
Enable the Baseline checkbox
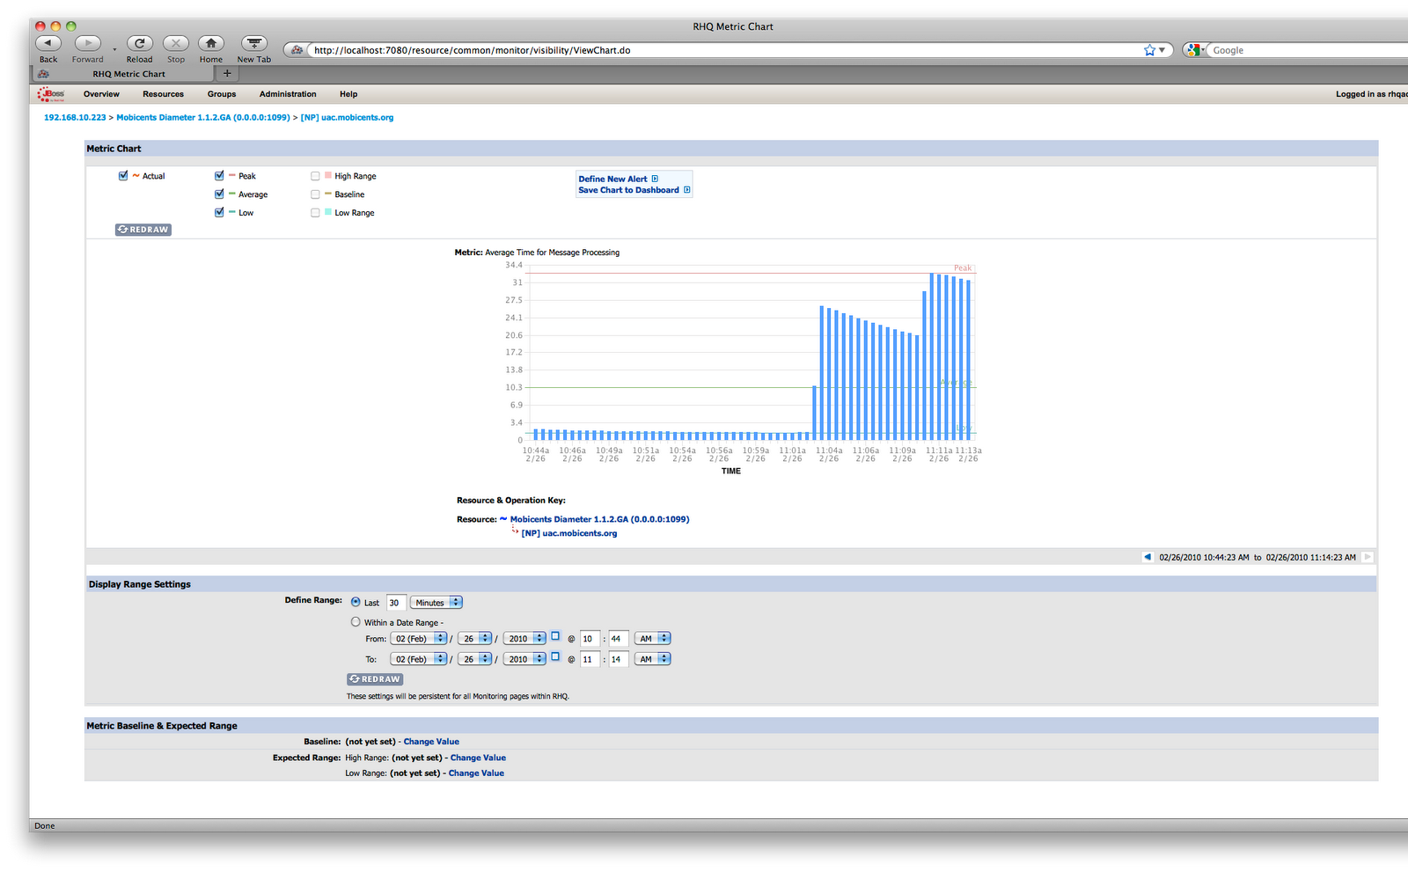315,194
